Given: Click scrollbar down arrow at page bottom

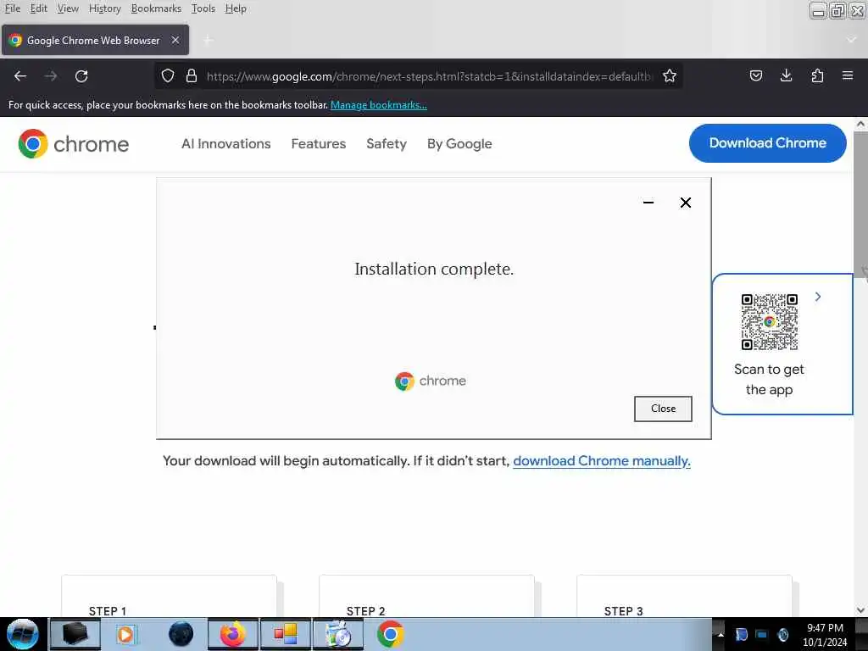Looking at the screenshot, I should pos(860,610).
